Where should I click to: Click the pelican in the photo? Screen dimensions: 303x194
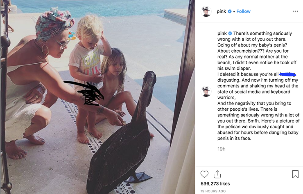pos(124,135)
